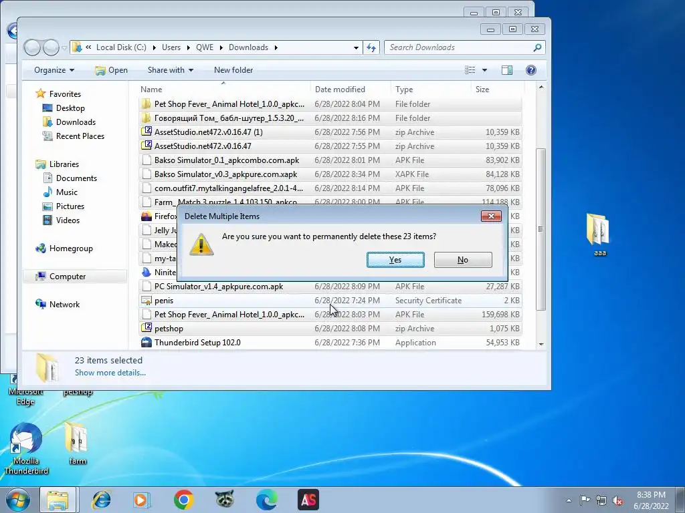Open Google Chrome from the taskbar
Screen dimensions: 685x513
(x=183, y=500)
